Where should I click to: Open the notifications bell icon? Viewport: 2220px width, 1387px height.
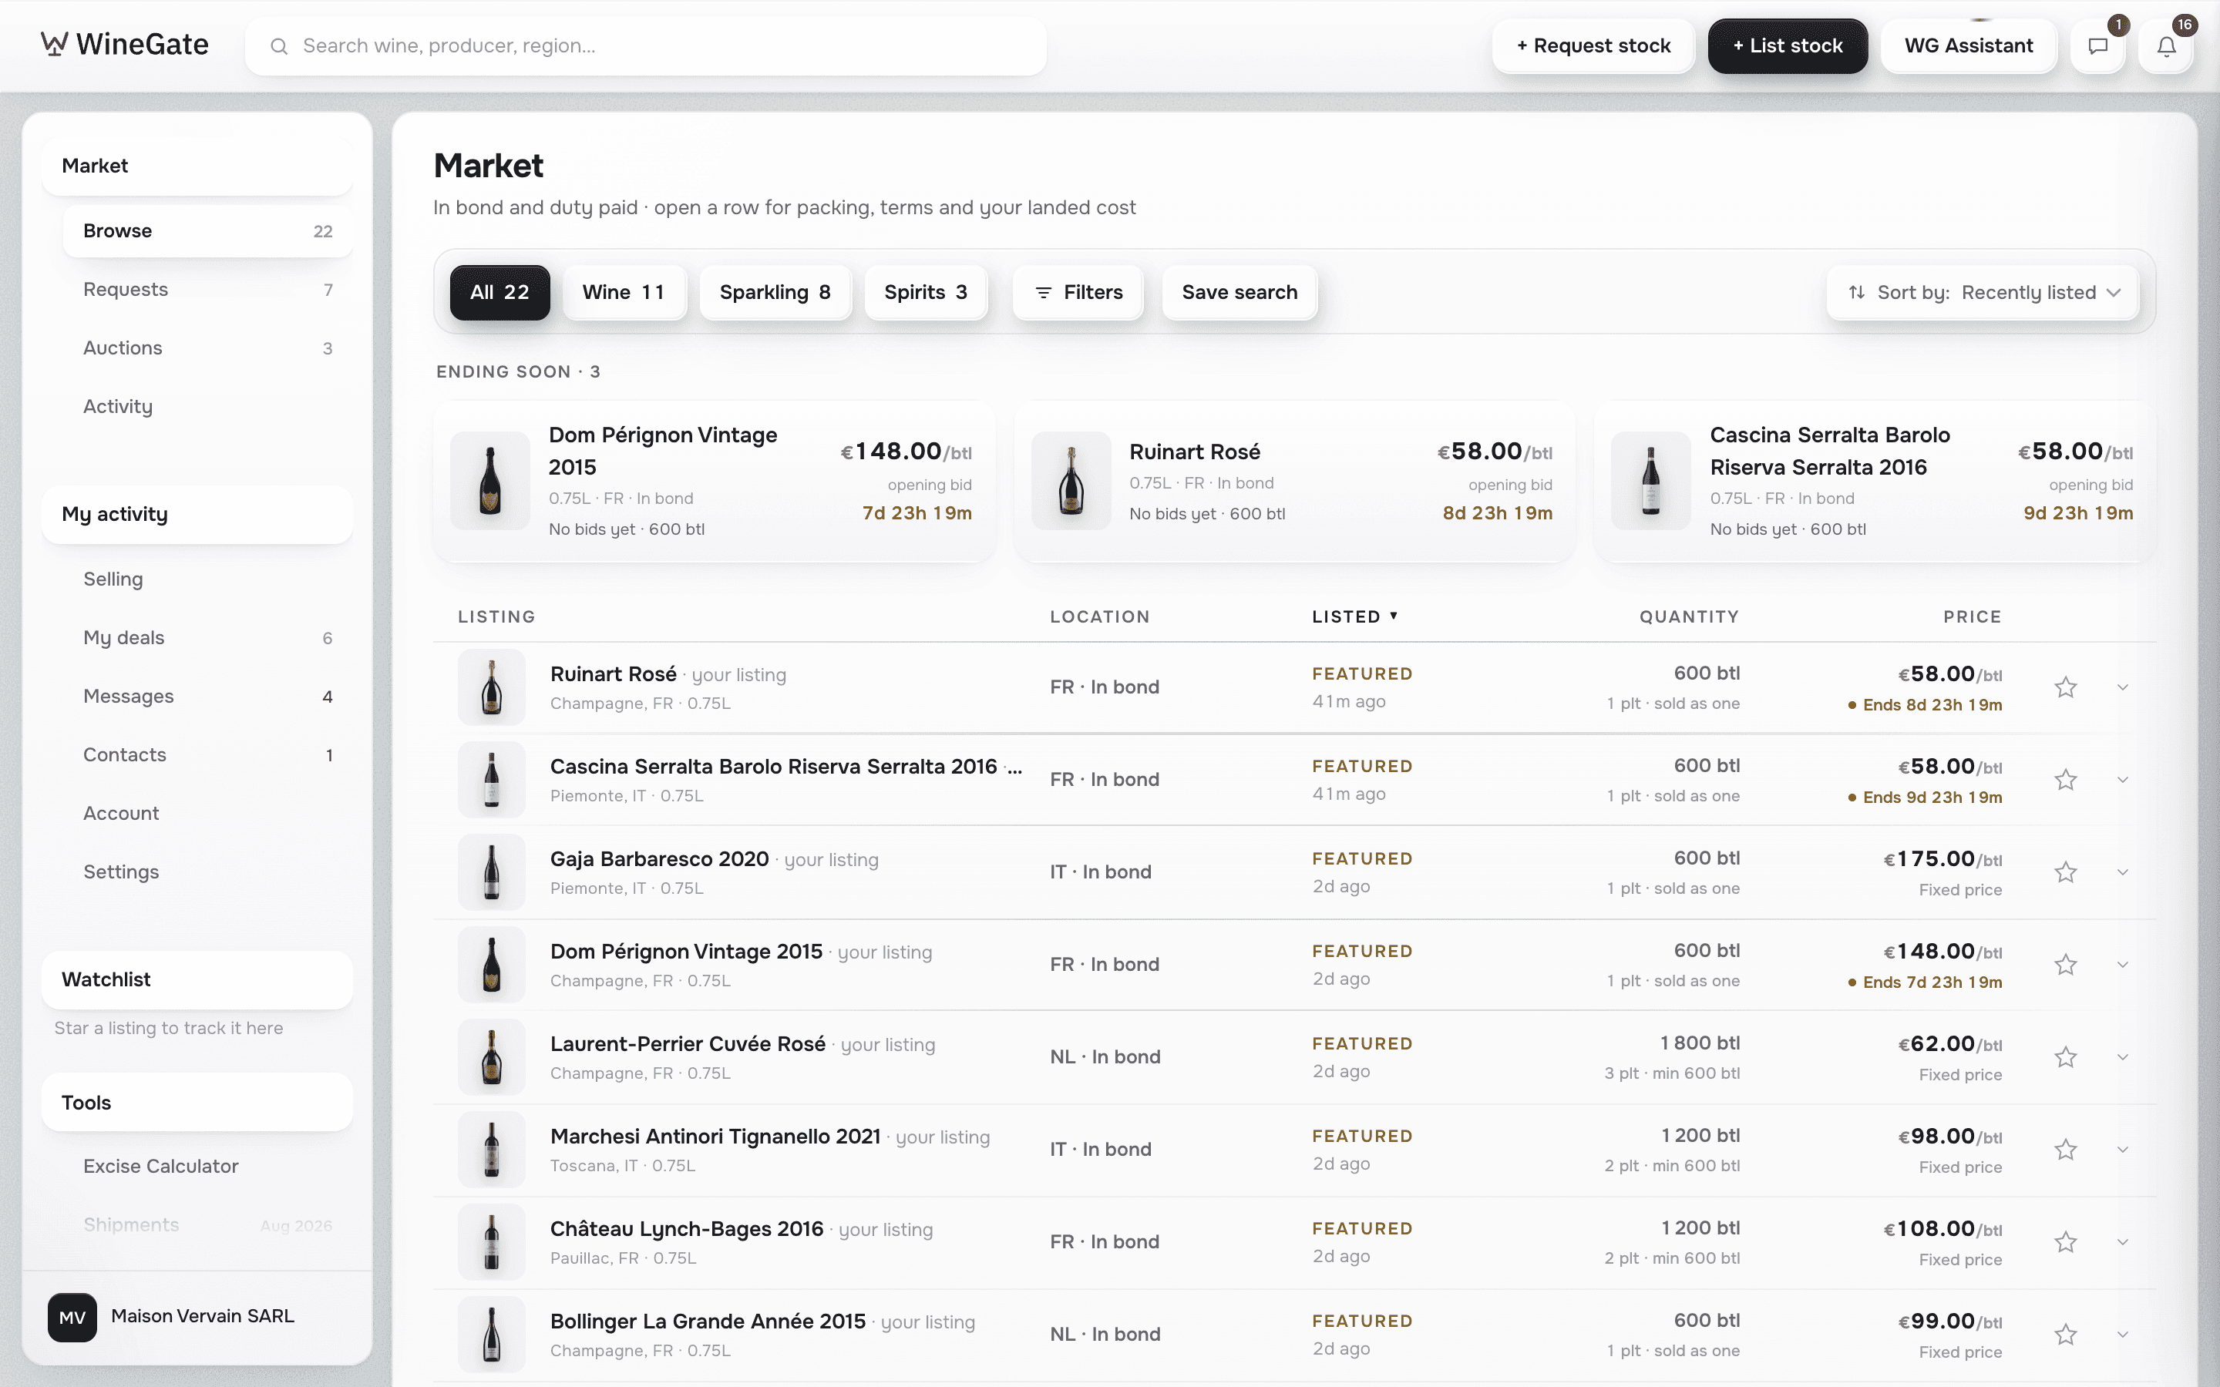pyautogui.click(x=2166, y=46)
